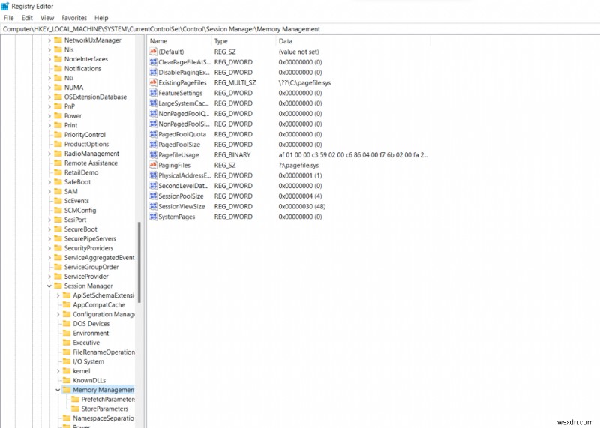Image resolution: width=600 pixels, height=428 pixels.
Task: Select the Remote Assistance key
Action: pyautogui.click(x=91, y=163)
